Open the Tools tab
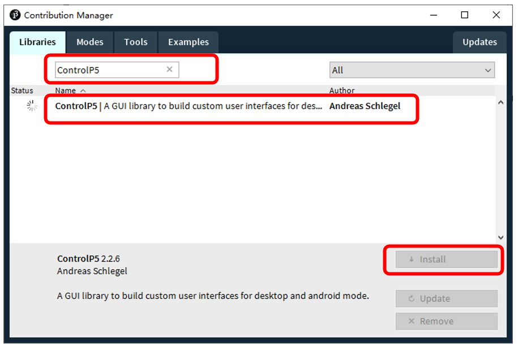The height and width of the screenshot is (347, 518). coord(136,42)
